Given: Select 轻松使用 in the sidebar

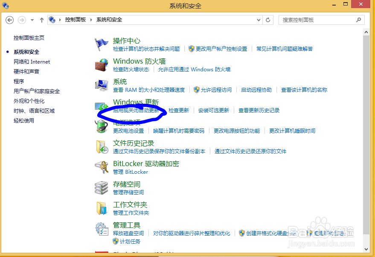Looking at the screenshot, I should pyautogui.click(x=23, y=121).
